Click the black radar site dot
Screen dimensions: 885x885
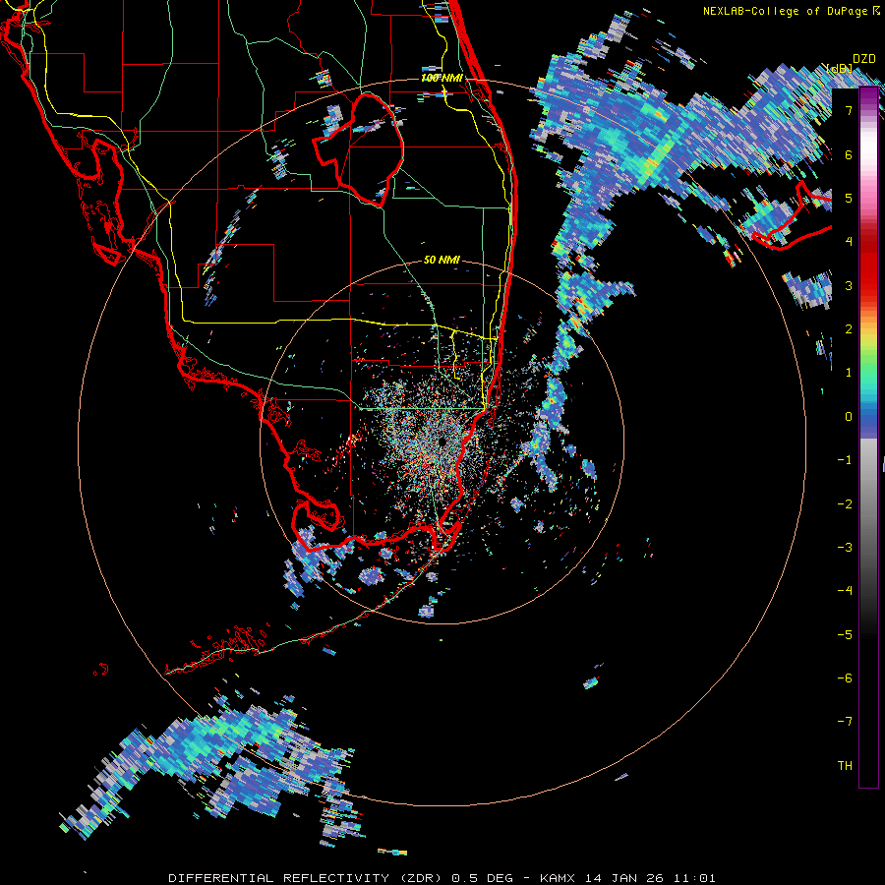tap(442, 441)
